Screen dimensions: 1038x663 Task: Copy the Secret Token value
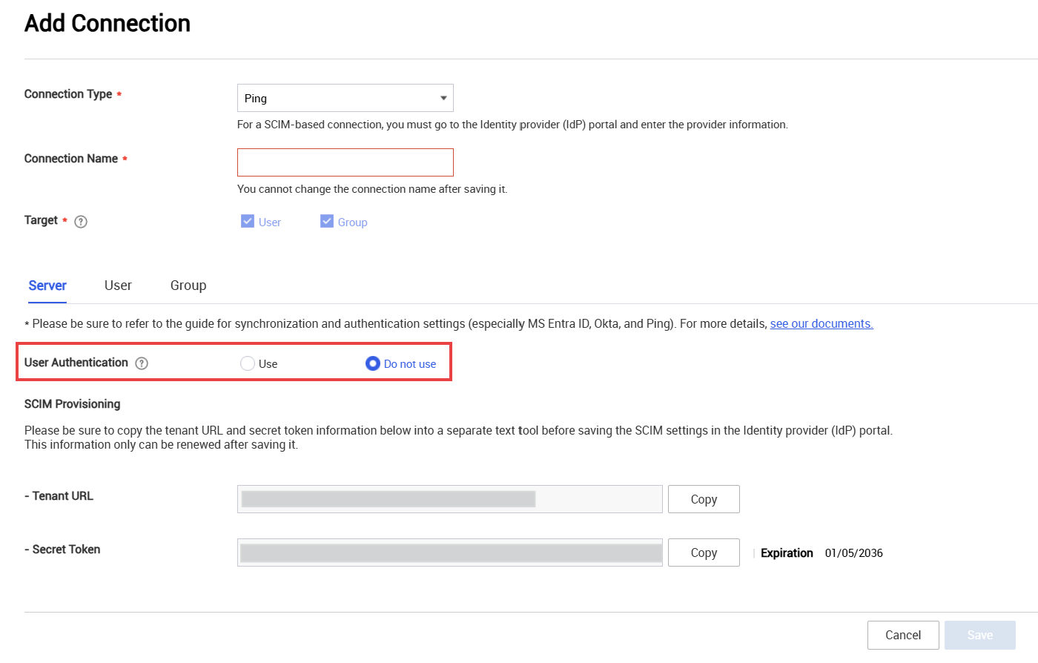pyautogui.click(x=703, y=552)
